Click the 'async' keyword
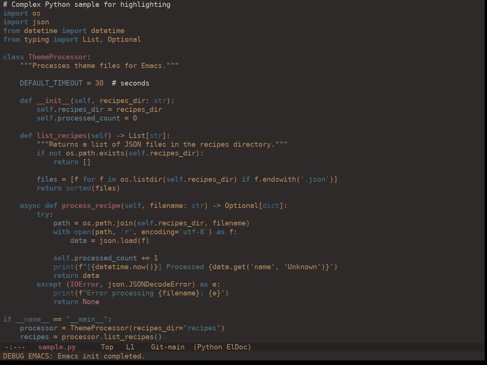Screen dimensions: 487x365 pos(30,206)
